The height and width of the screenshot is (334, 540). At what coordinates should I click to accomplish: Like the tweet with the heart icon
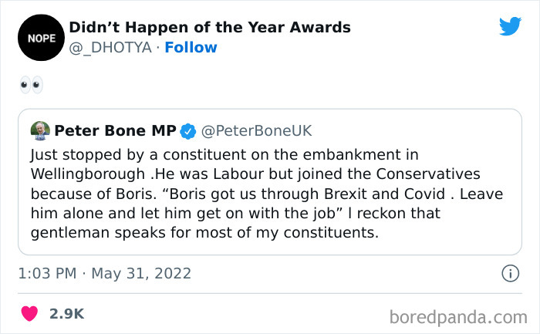[29, 314]
